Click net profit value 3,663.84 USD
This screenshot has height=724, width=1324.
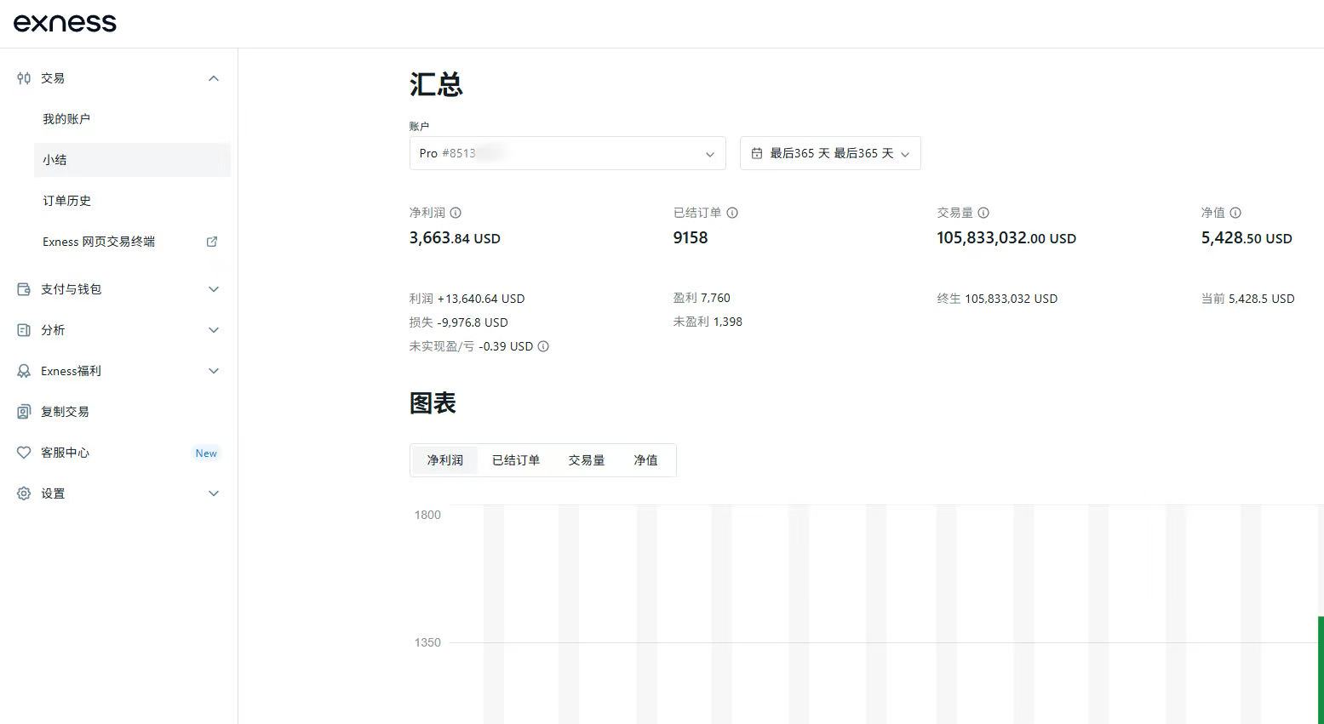tap(455, 238)
